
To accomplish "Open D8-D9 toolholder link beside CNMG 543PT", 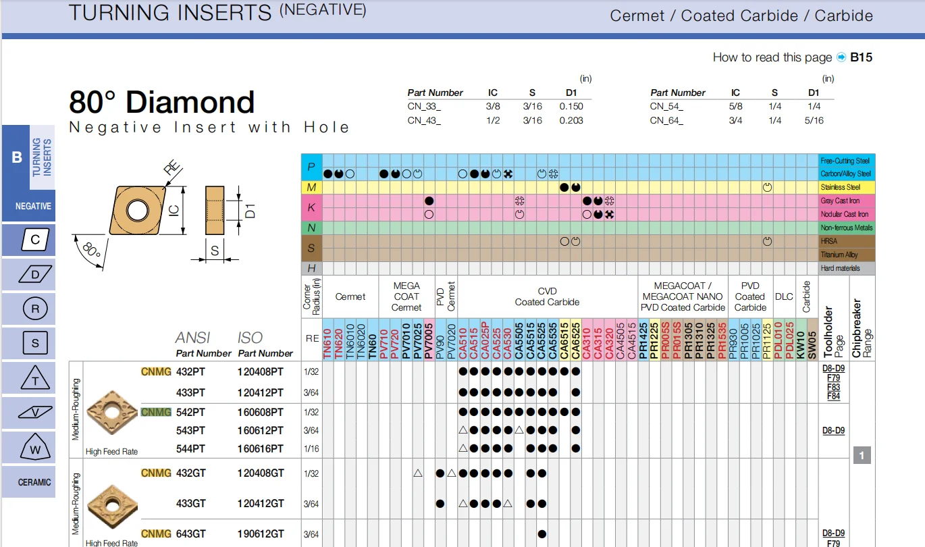I will coord(833,430).
